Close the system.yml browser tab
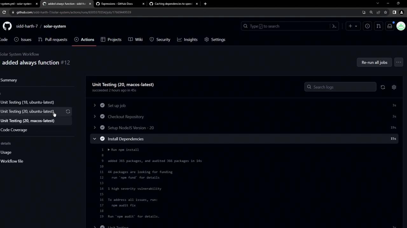The image size is (407, 228). click(37, 4)
